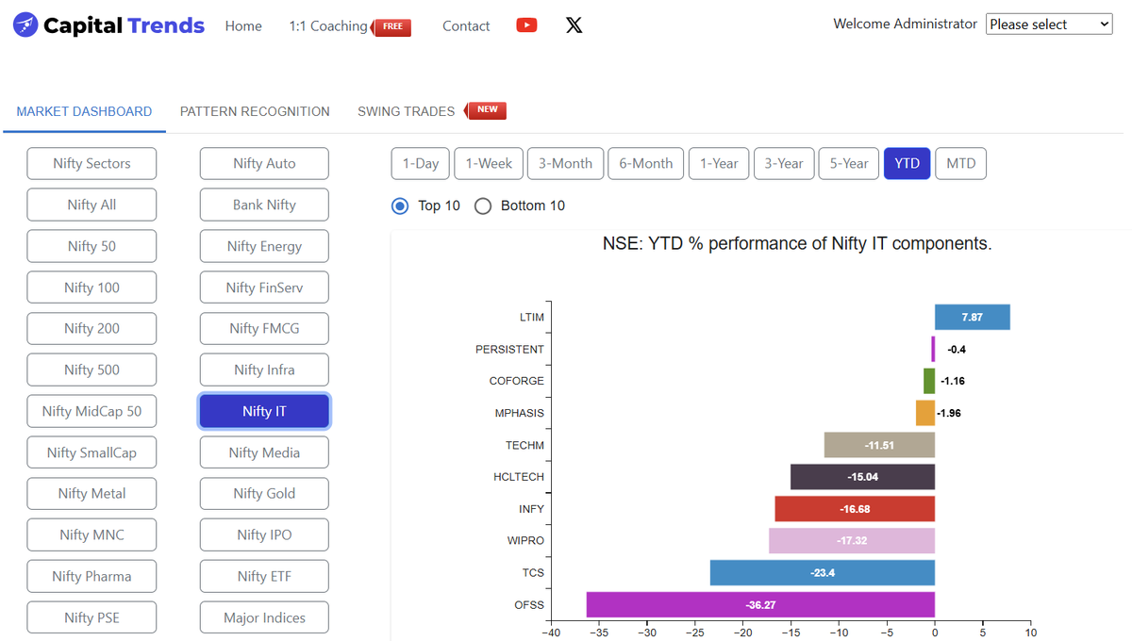Show the Nifty All chart

(92, 205)
